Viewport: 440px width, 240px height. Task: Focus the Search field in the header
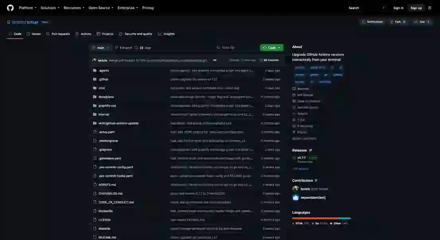tap(366, 8)
